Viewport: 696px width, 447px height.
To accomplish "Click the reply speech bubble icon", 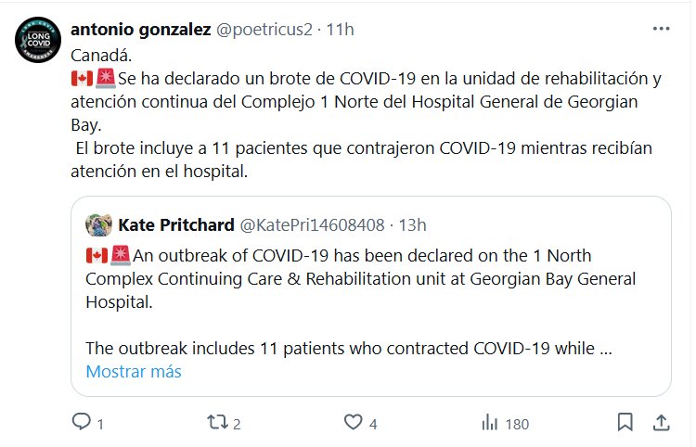I will 82,423.
